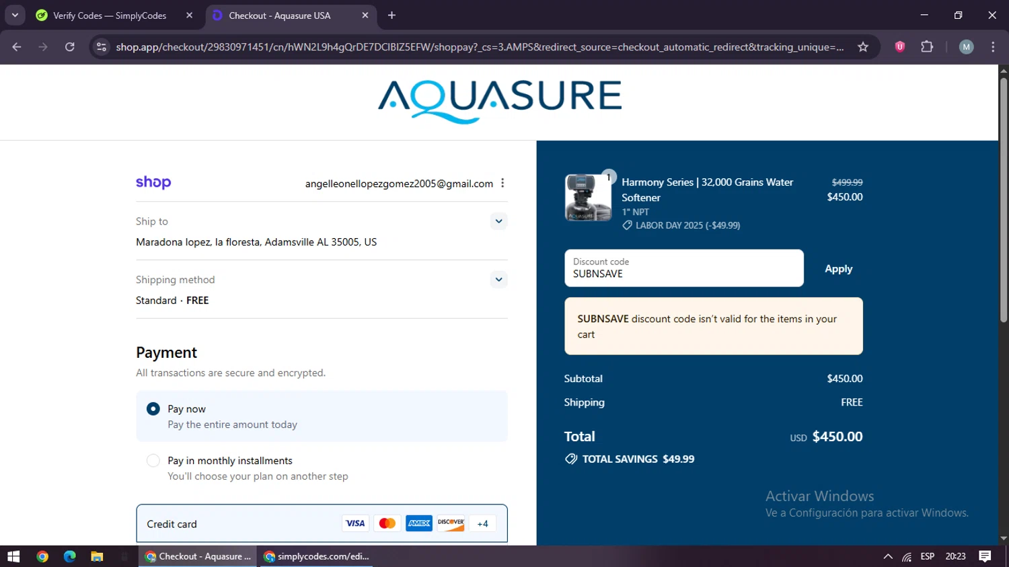Screen dimensions: 1009x567
Task: Click the SUBNSAVE invalid code error message
Action: (714, 326)
